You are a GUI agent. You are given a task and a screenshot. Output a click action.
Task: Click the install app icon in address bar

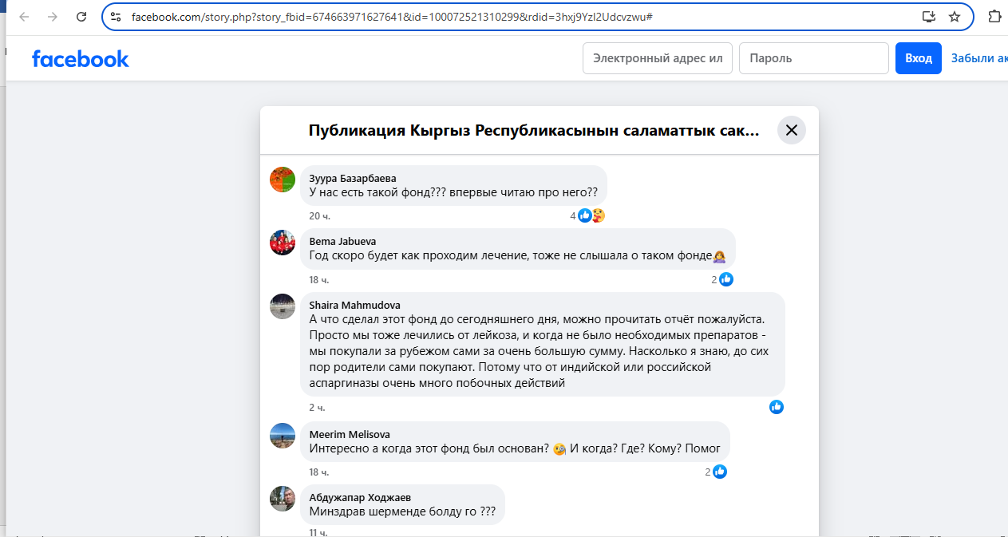tap(929, 17)
